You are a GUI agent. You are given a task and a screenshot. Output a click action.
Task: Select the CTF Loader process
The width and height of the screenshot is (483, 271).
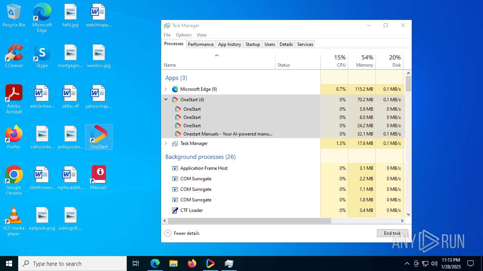tap(283, 210)
